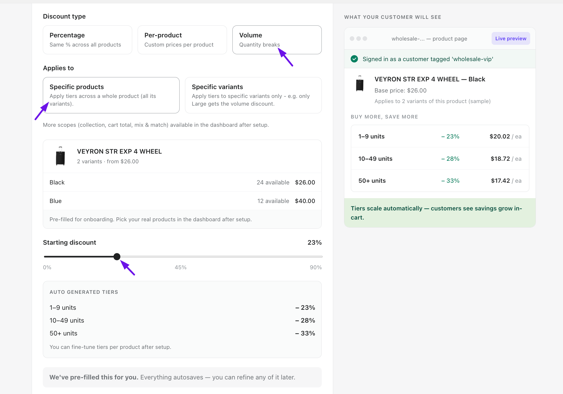Image resolution: width=563 pixels, height=394 pixels.
Task: Click the 'wholesale-... — product page' address text
Action: coord(429,39)
